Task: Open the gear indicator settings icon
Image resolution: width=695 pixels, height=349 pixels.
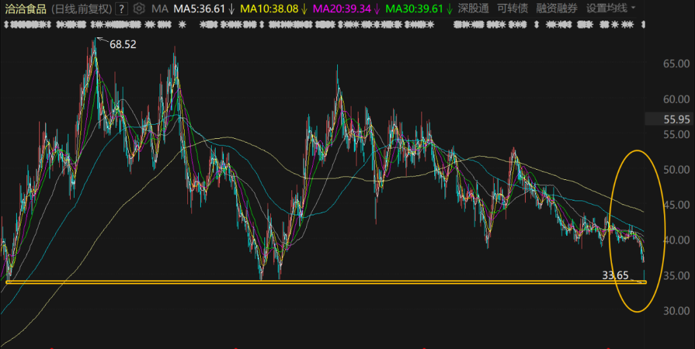Action: (x=138, y=9)
